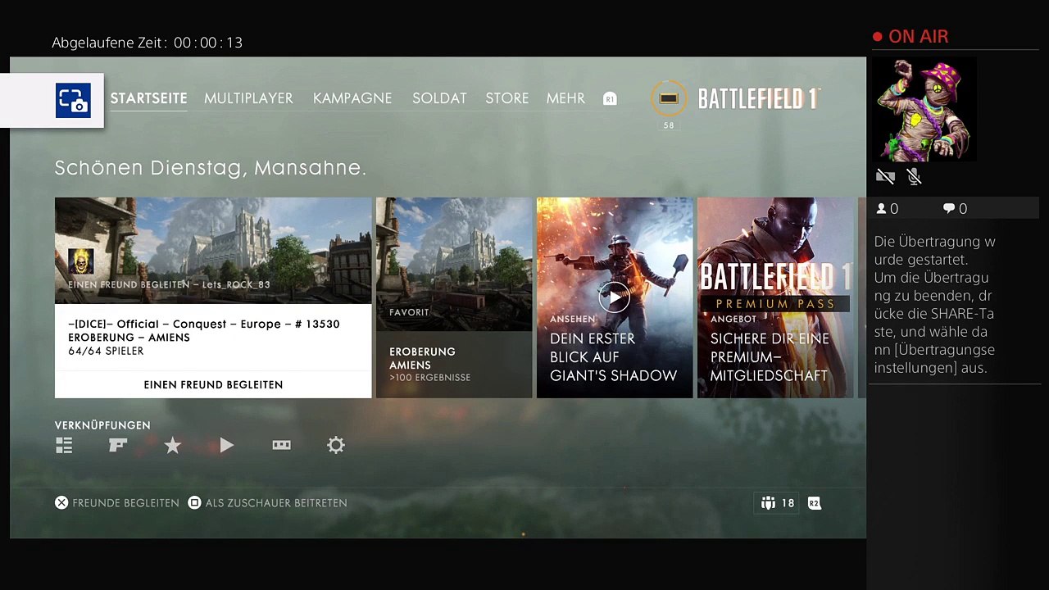Viewport: 1049px width, 590px height.
Task: Toggle the disabled camera icon
Action: tap(885, 176)
